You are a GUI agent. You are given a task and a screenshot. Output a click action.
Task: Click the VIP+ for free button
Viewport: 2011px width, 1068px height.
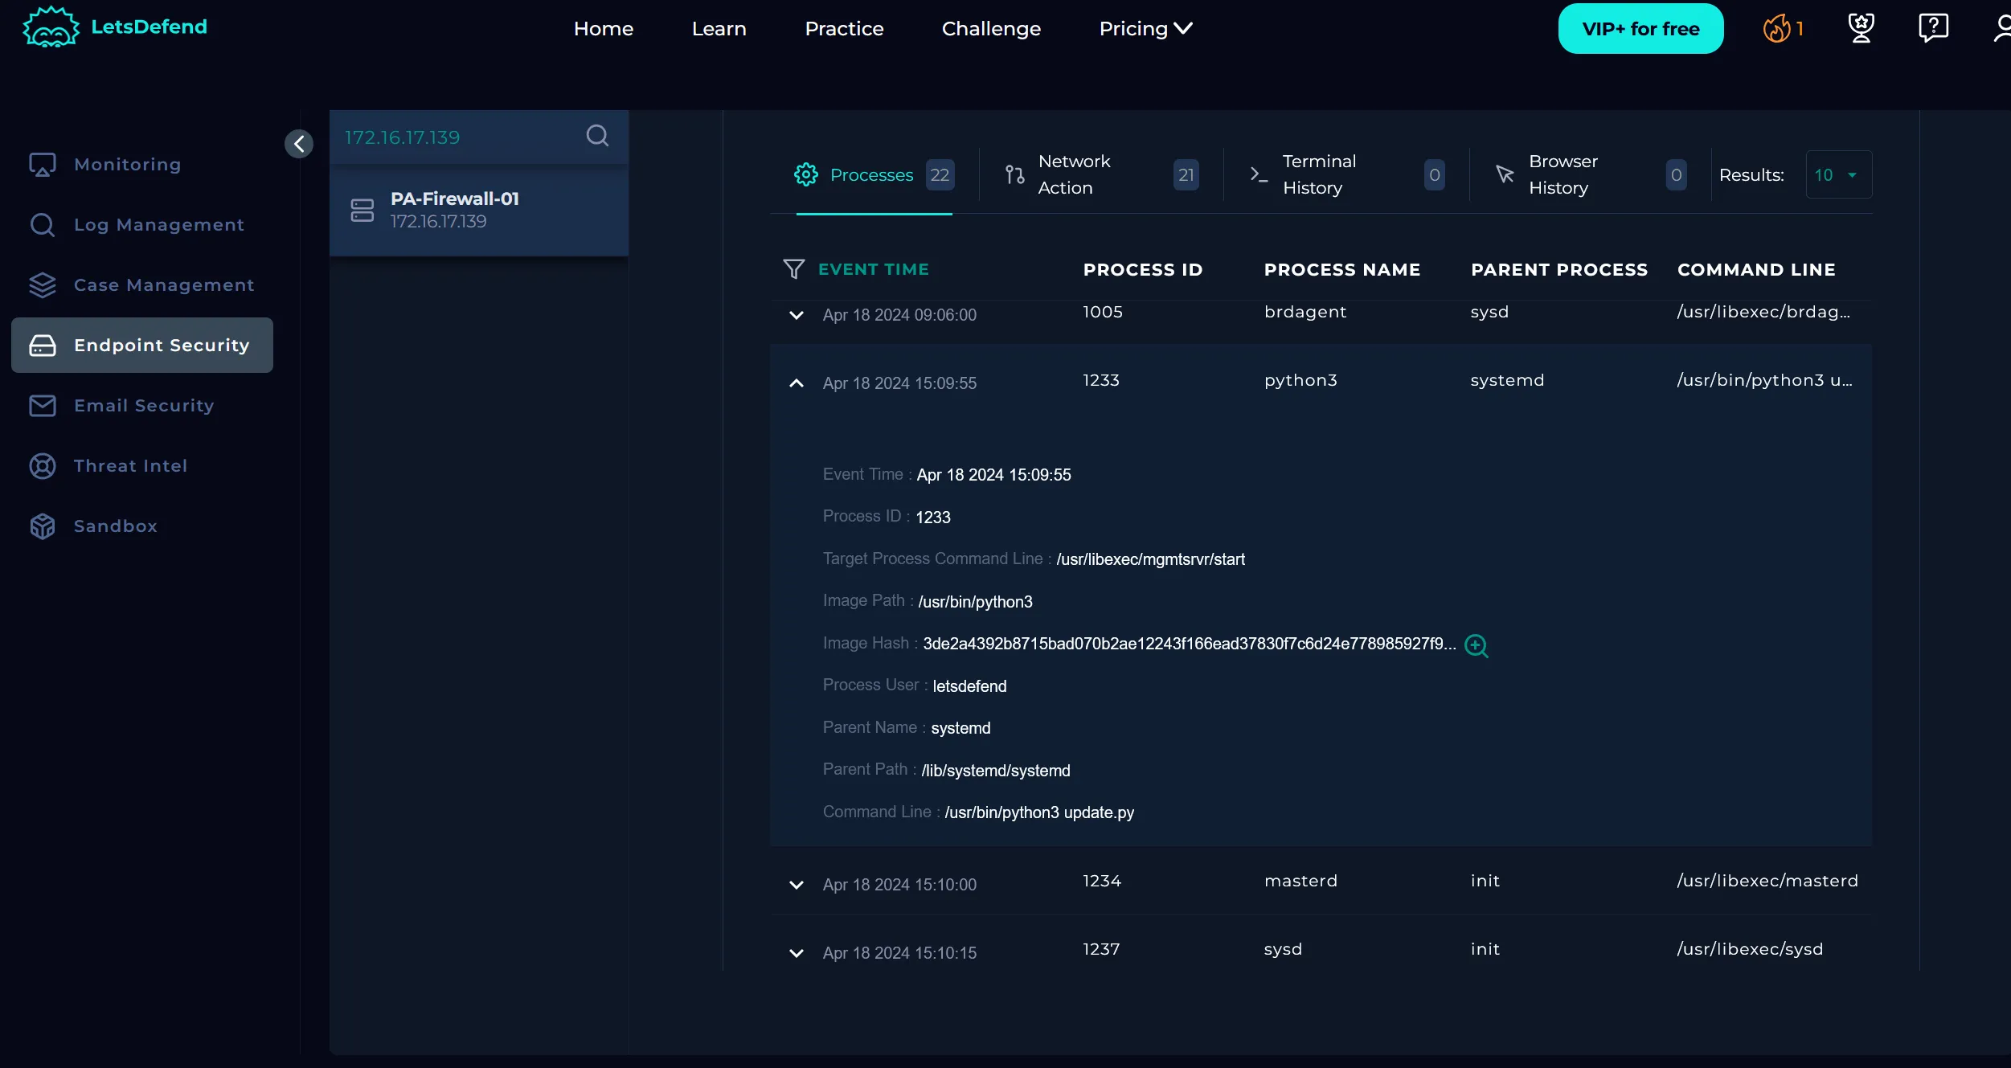point(1640,29)
